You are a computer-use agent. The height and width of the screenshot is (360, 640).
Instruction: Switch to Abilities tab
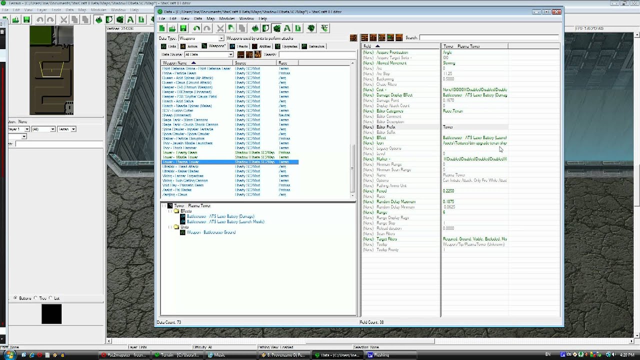point(261,46)
